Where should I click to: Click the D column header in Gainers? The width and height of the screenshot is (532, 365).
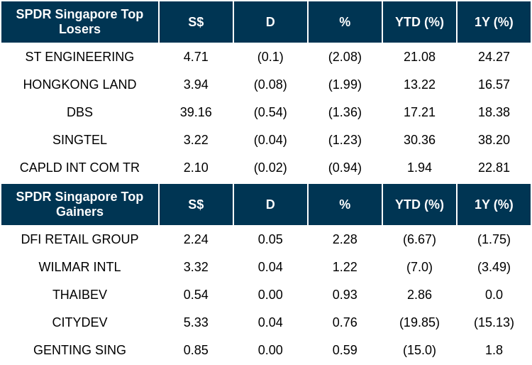[270, 205]
